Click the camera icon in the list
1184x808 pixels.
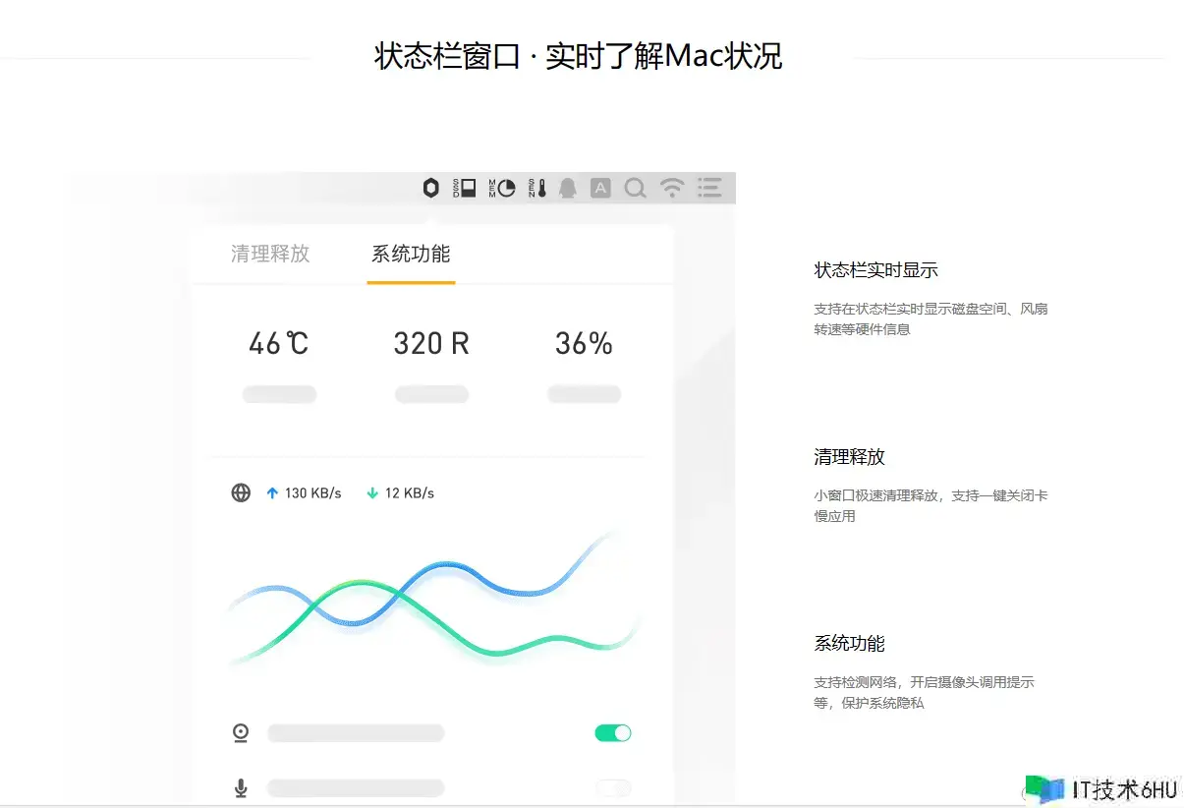pos(241,732)
